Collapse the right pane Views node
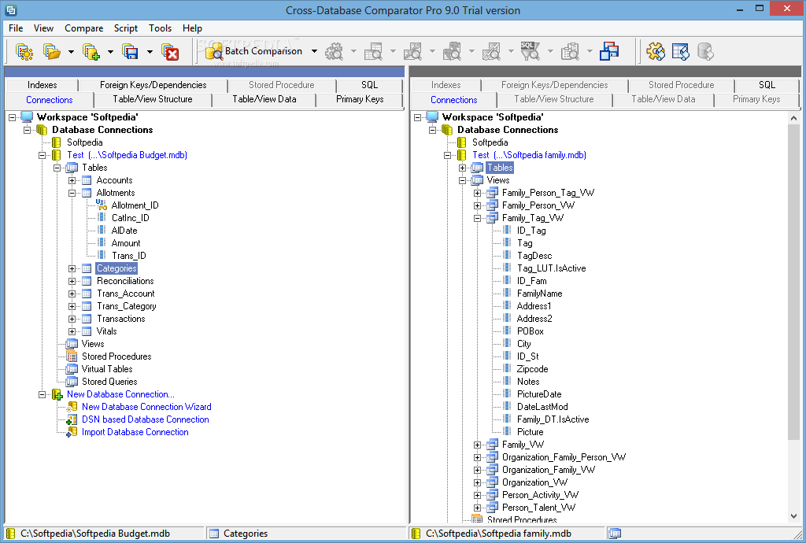806x543 pixels. (462, 180)
